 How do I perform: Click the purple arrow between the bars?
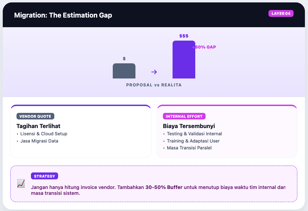pyautogui.click(x=154, y=72)
